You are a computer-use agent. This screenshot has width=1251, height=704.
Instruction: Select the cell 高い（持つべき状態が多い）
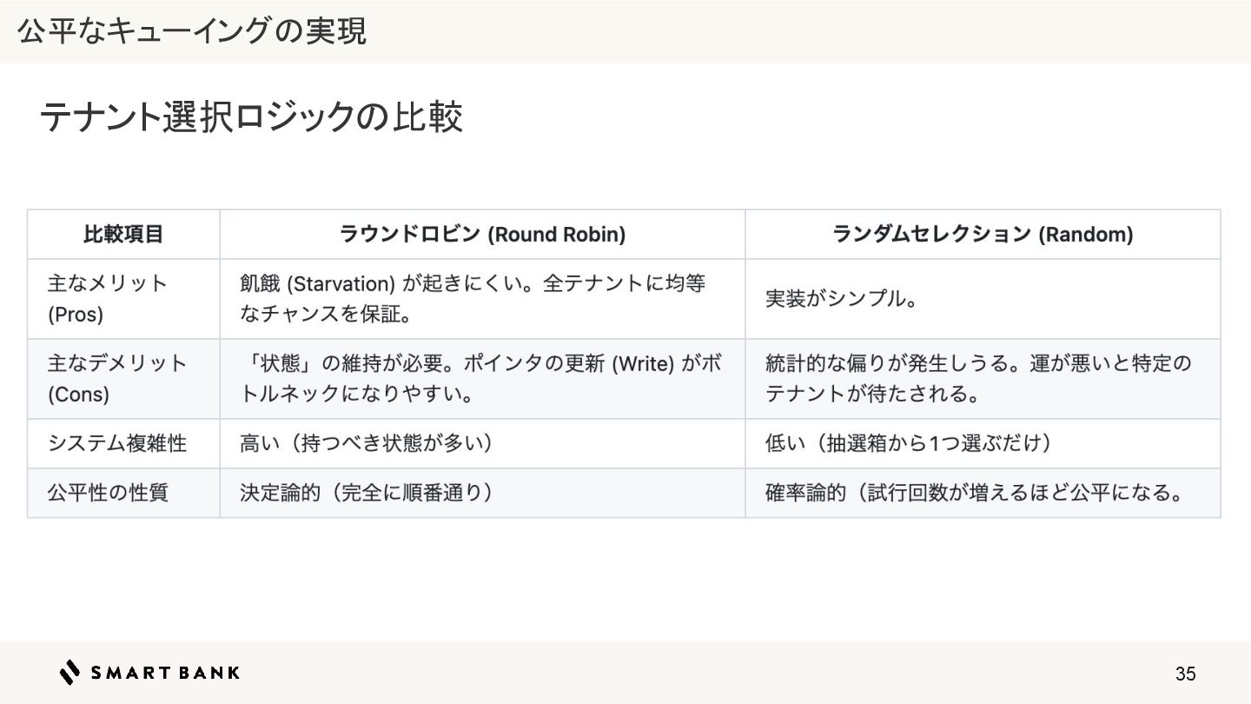(482, 443)
